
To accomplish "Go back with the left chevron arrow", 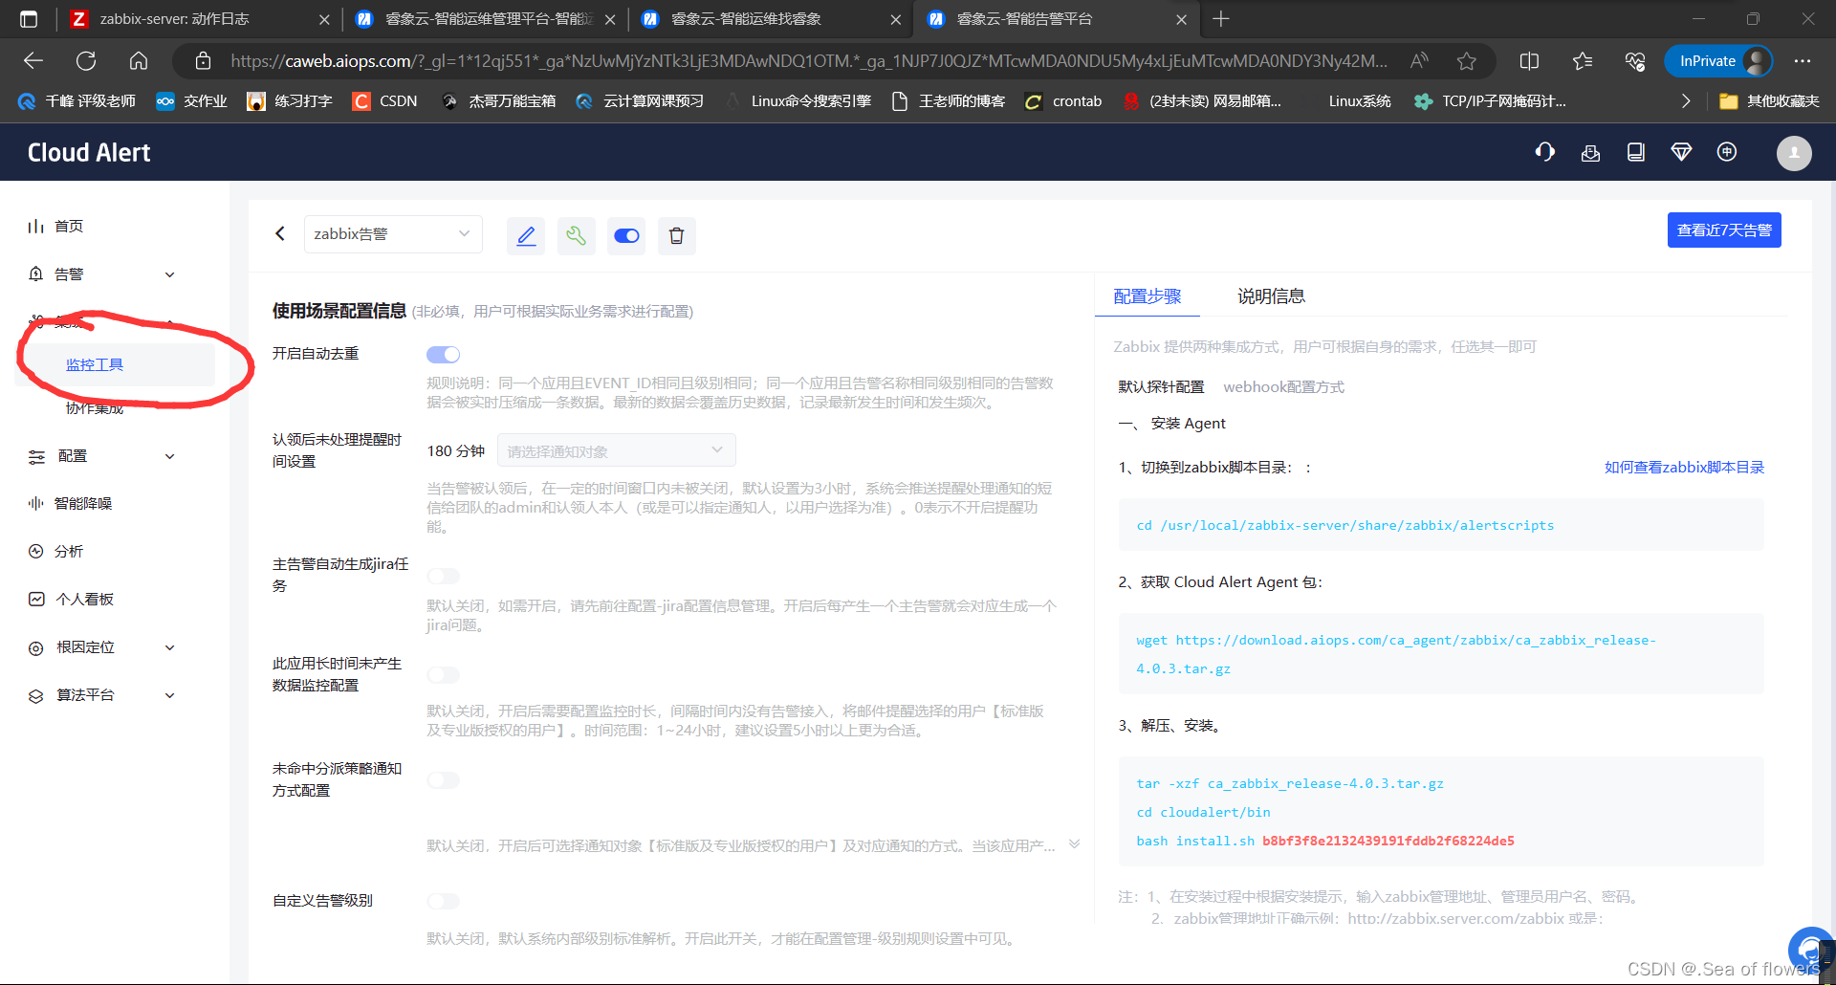I will click(x=280, y=233).
